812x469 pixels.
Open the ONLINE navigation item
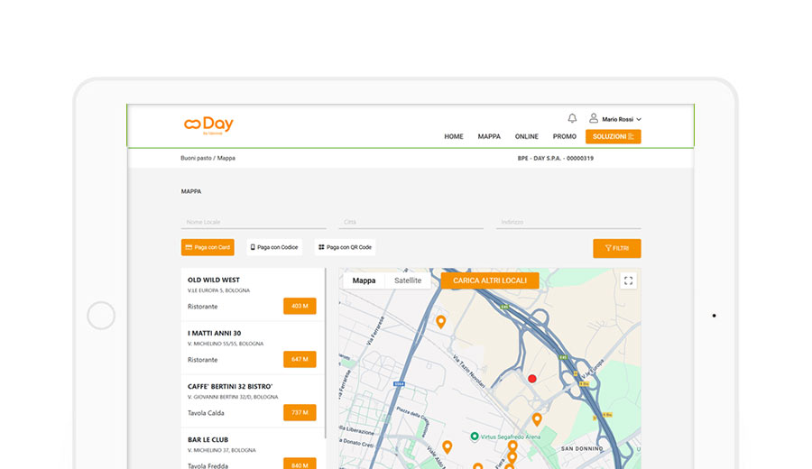[x=527, y=137]
